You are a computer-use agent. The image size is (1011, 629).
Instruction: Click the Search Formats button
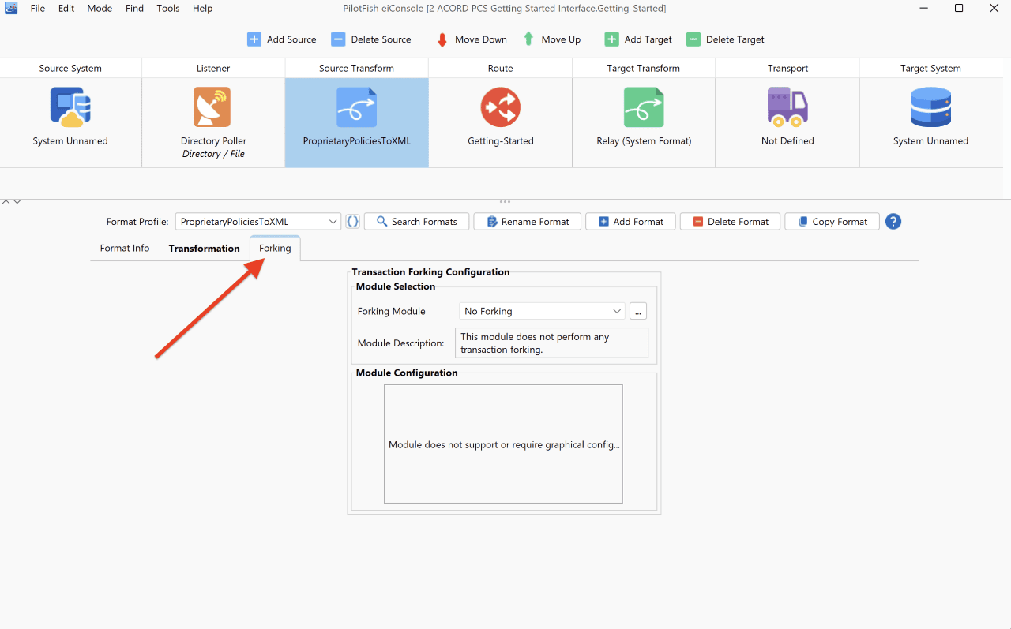(x=416, y=222)
